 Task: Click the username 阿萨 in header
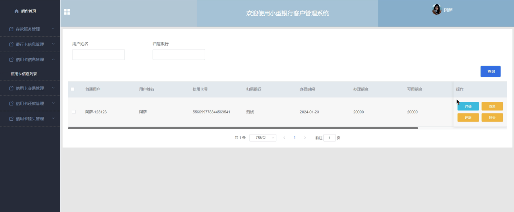(448, 10)
